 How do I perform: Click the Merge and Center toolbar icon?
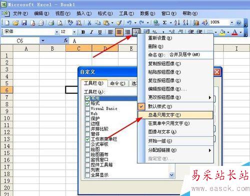tap(136, 32)
